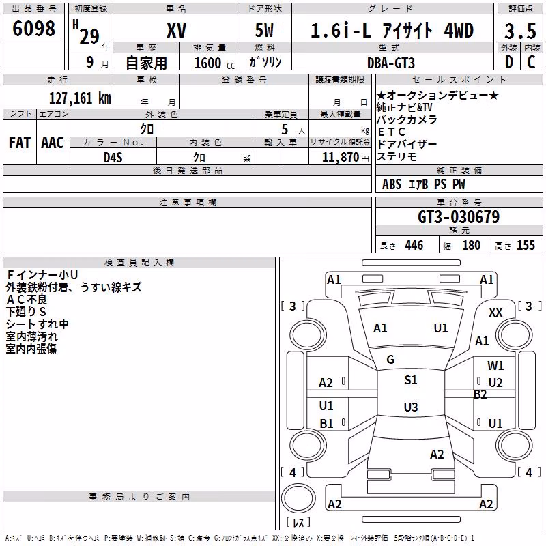The height and width of the screenshot is (546, 546).
Task: Select note 外装鉄粉付着、うすい線キズ
Action: [74, 287]
